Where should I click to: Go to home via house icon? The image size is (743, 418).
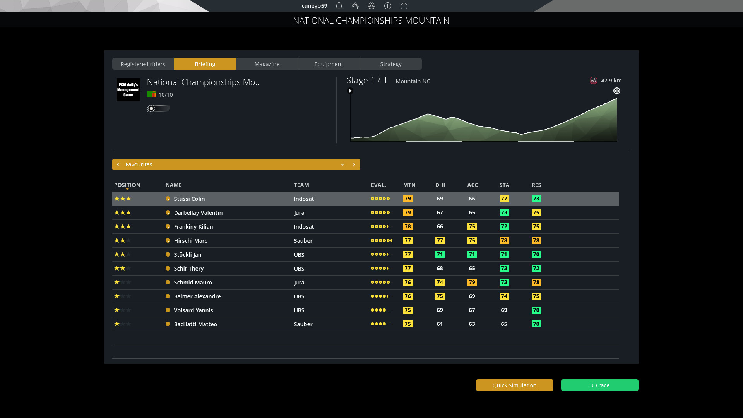355,6
